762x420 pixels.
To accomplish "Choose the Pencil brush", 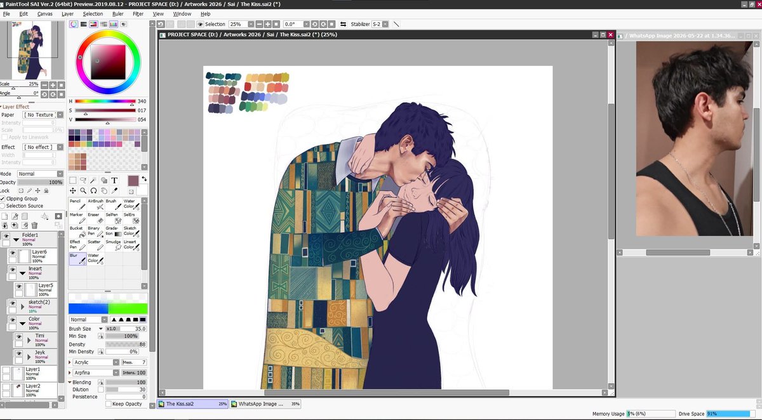I will pos(77,204).
